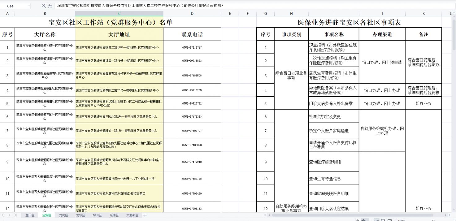The image size is (456, 221).
Task: Select column C header
Action: [119, 13]
